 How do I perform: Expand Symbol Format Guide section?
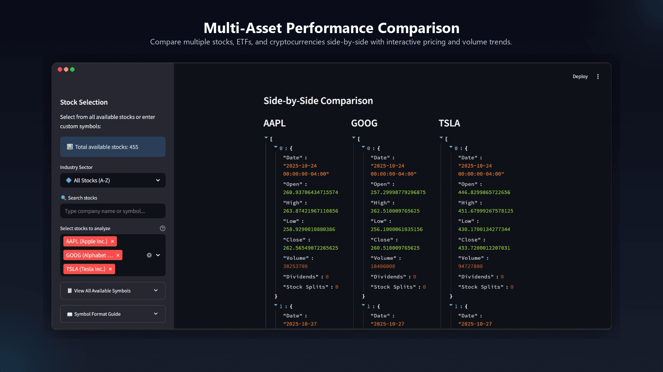tap(113, 314)
